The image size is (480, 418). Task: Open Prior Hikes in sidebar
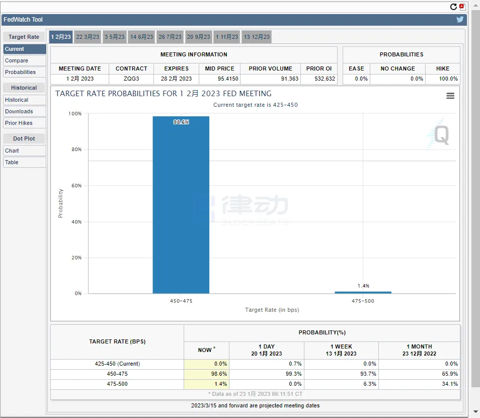click(24, 123)
